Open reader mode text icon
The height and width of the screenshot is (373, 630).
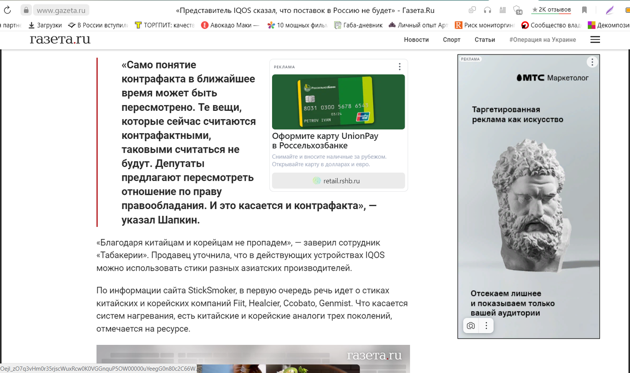coord(503,10)
